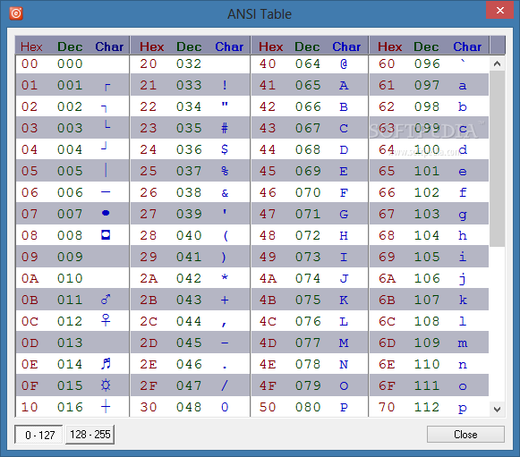Select the bottom-left corner character at 03

107,125
